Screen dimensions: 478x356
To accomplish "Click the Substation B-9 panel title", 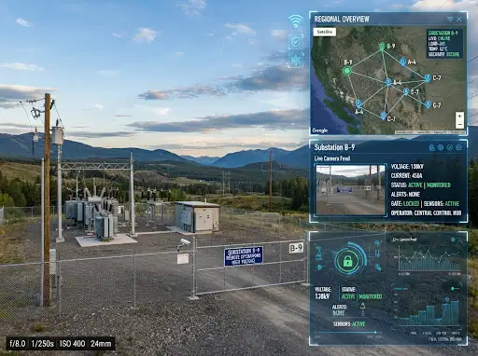I will click(334, 147).
